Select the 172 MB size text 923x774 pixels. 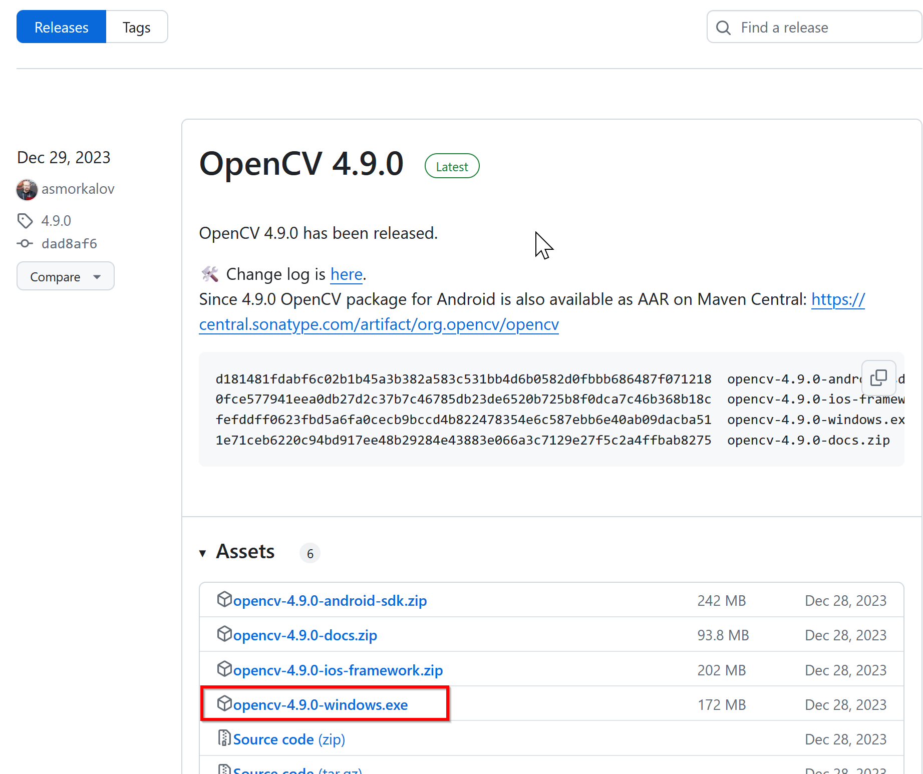(x=721, y=704)
